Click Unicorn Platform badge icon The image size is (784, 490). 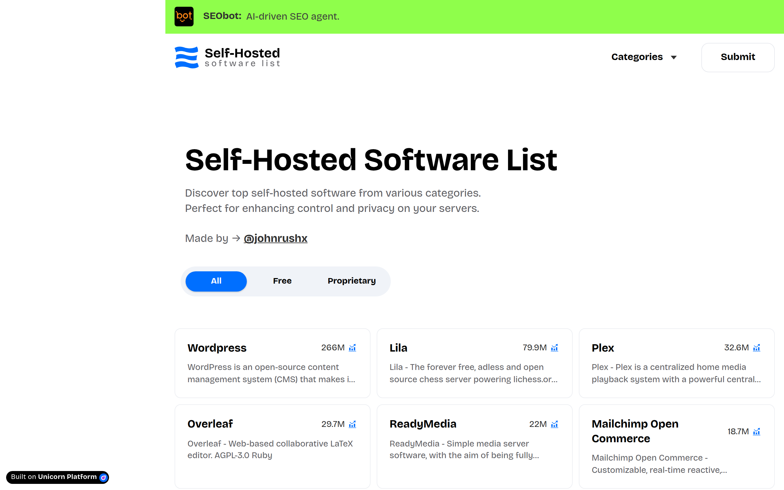[103, 477]
